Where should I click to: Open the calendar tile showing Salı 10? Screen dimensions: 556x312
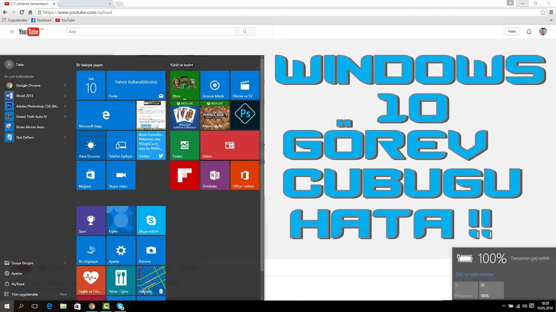tap(91, 85)
